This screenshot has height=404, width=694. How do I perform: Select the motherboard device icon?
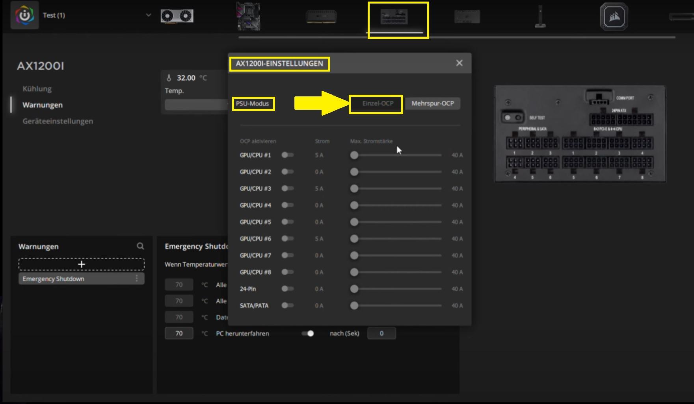tap(248, 17)
